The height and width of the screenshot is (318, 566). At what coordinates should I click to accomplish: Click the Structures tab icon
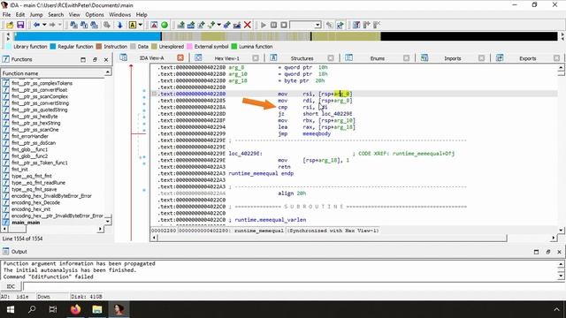[273, 57]
